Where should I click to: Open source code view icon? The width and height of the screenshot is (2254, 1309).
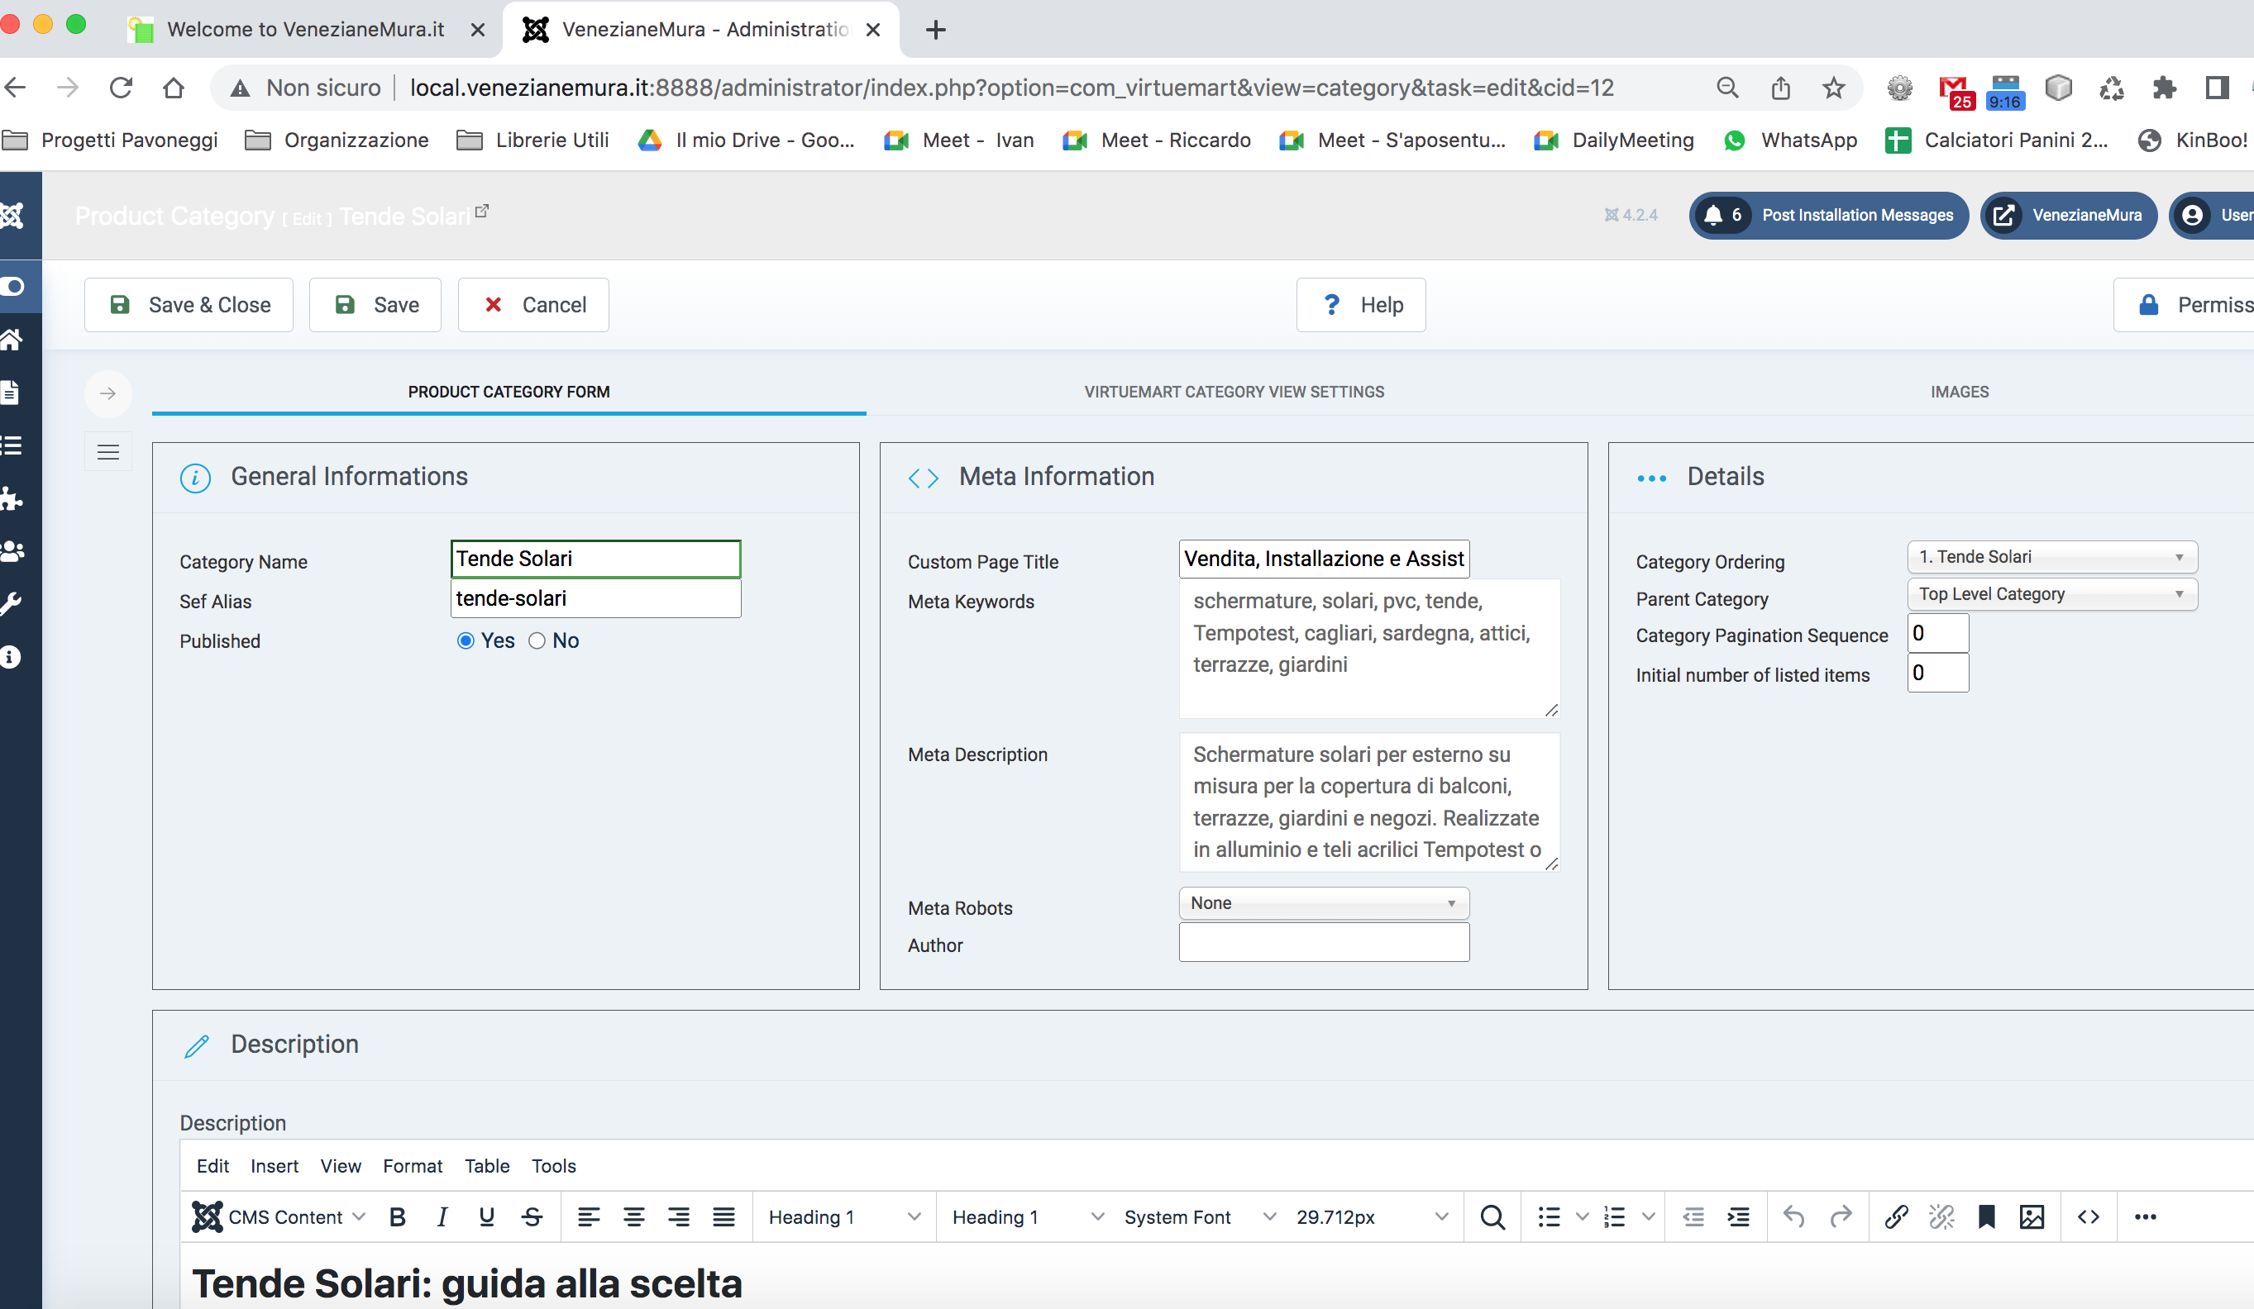pyautogui.click(x=2089, y=1217)
